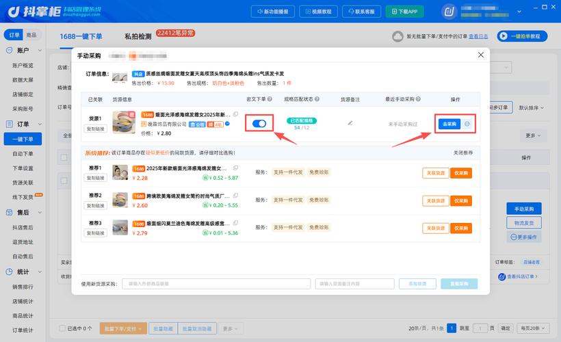
Task: Click 复制链接 under 推荐3
Action: click(95, 233)
